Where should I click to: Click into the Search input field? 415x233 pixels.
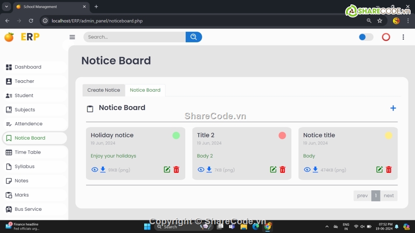(x=134, y=37)
